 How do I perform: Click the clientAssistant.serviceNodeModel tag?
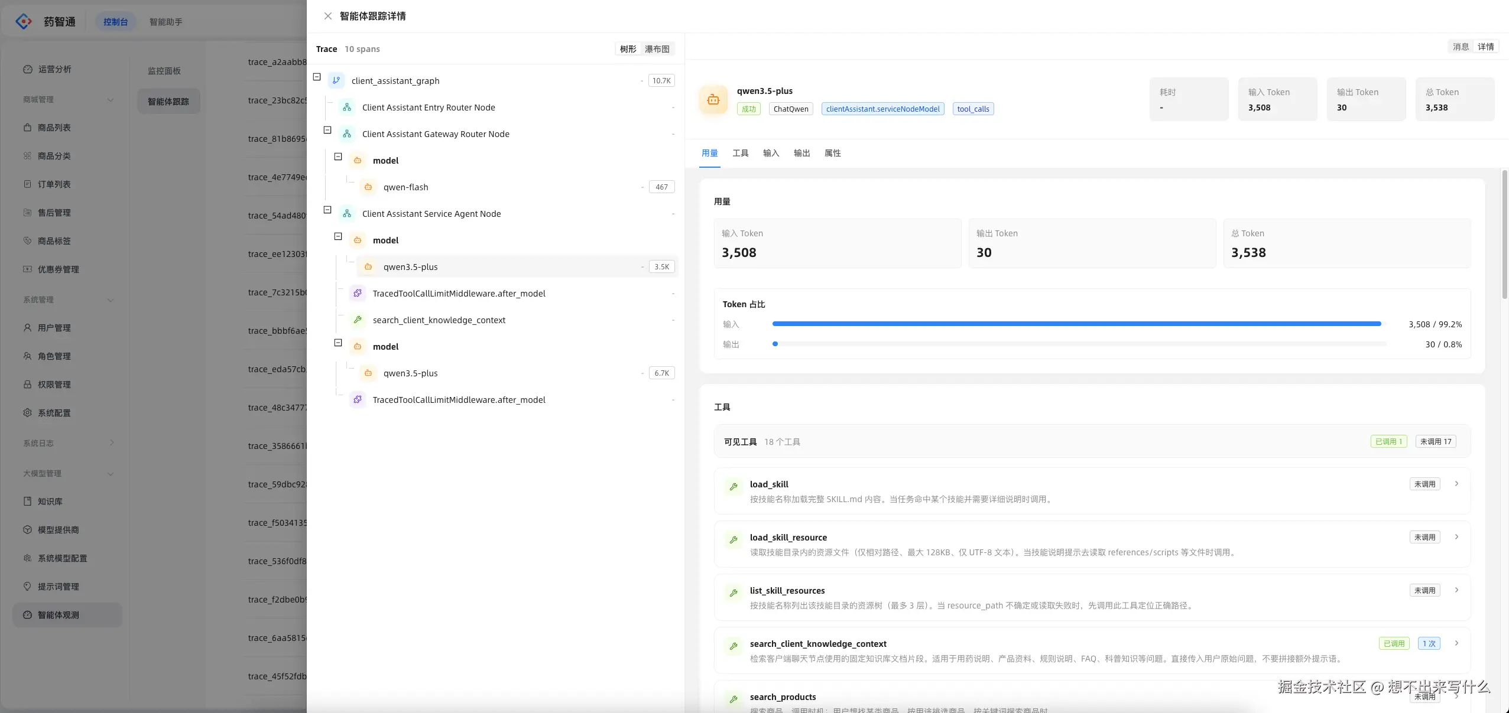(x=882, y=109)
